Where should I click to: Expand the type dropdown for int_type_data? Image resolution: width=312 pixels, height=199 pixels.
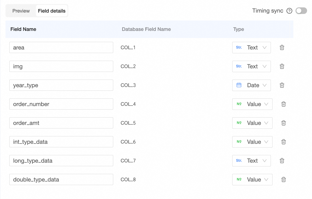coord(252,142)
